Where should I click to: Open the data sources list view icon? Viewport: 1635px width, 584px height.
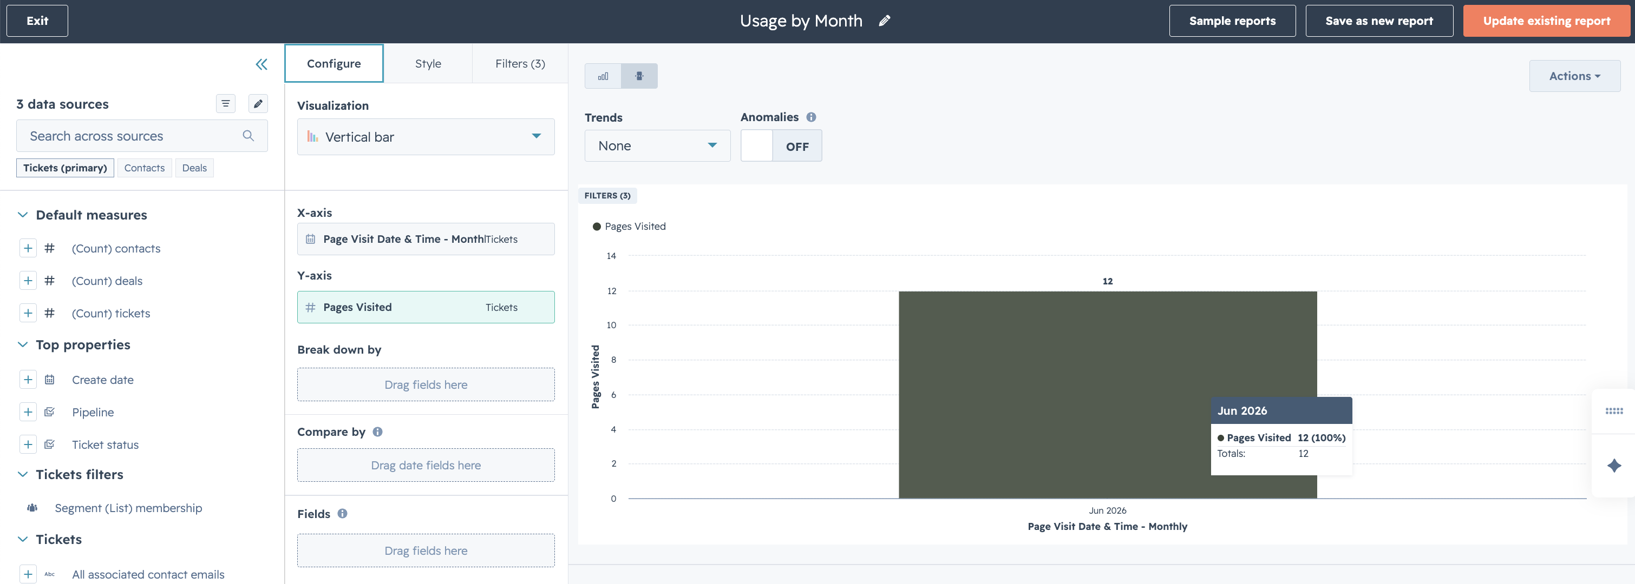225,103
